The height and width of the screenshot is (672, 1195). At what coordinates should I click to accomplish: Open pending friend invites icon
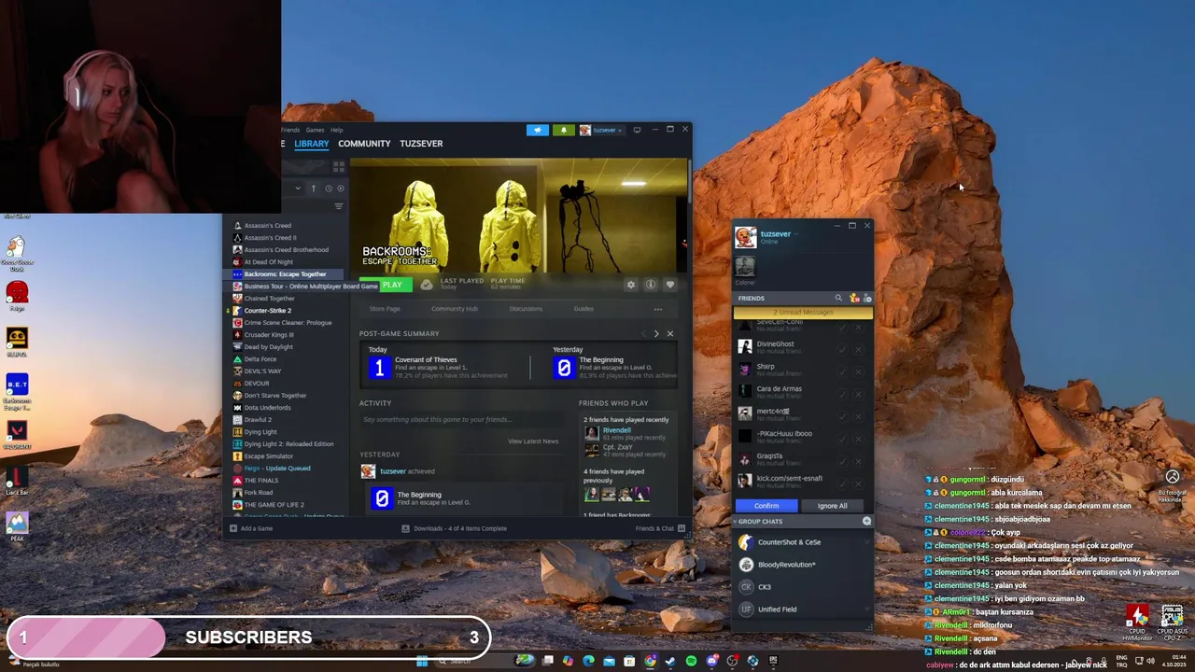tap(853, 298)
